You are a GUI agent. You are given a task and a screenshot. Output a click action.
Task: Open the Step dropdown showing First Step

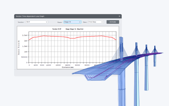point(96,22)
